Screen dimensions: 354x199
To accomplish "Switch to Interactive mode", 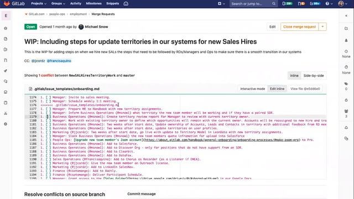I will pos(253,89).
